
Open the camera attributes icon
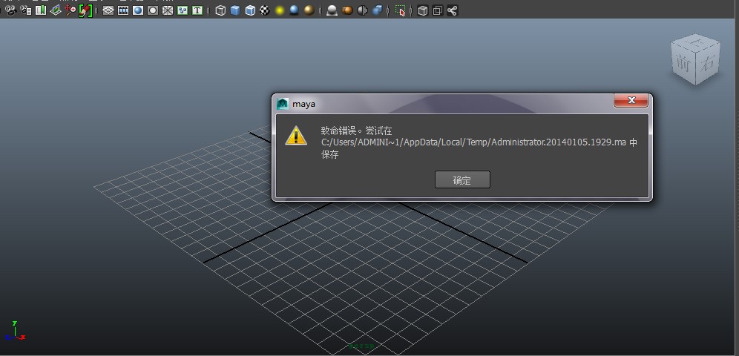pos(26,10)
